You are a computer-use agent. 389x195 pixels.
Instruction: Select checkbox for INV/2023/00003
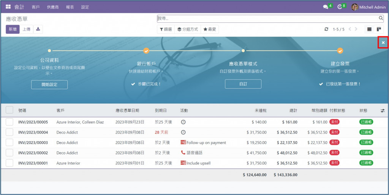(9, 142)
